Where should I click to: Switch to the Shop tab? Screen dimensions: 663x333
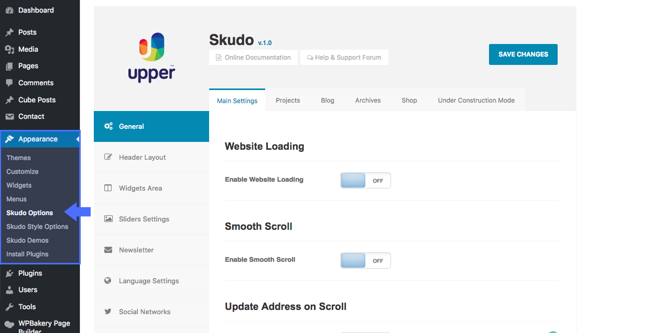[409, 101]
